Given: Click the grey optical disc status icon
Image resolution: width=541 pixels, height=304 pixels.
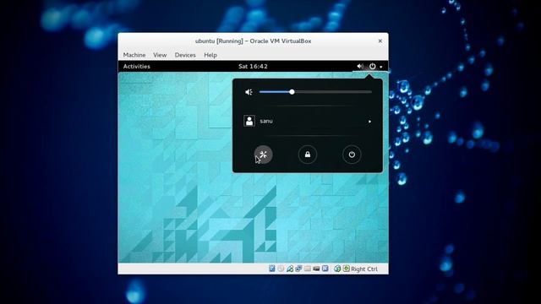Looking at the screenshot, I should point(281,269).
